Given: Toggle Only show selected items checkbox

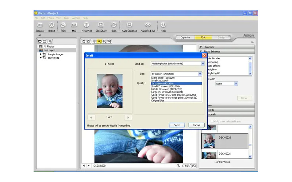Looking at the screenshot, I should point(212,121).
